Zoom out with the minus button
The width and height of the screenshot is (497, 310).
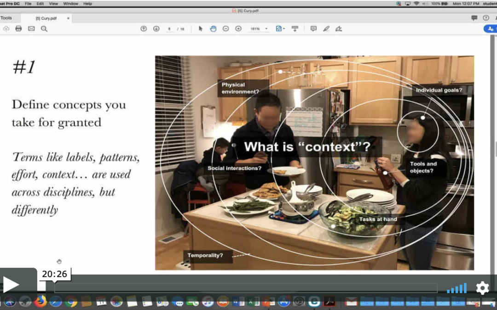225,29
